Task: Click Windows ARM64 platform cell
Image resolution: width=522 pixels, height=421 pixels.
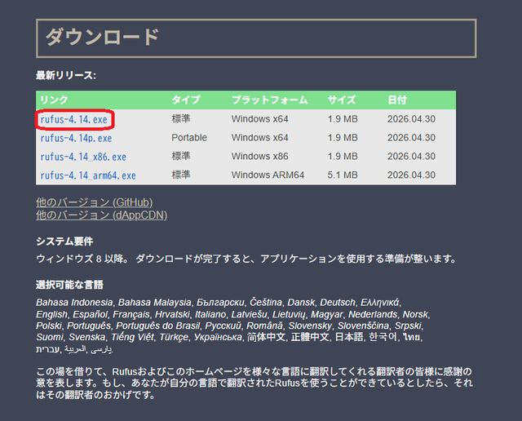Action: coord(268,175)
